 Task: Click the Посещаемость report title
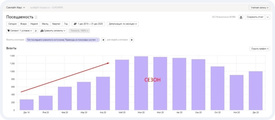click(x=20, y=17)
